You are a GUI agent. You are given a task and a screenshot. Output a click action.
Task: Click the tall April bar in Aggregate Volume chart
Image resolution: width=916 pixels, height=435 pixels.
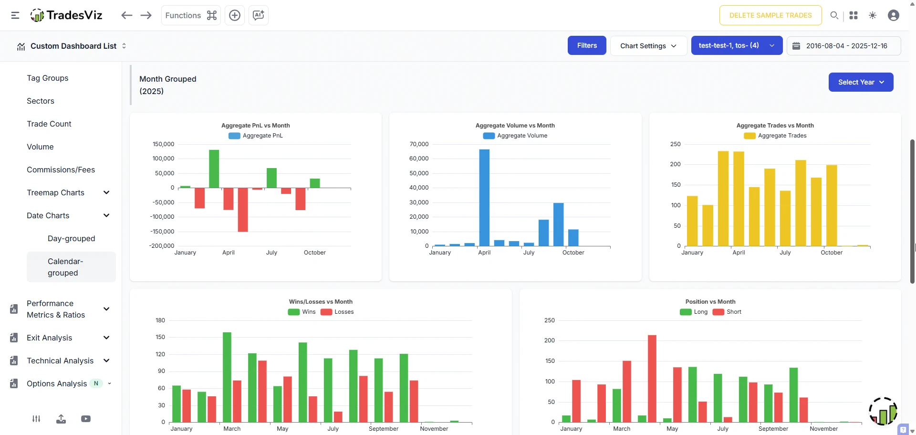point(484,198)
